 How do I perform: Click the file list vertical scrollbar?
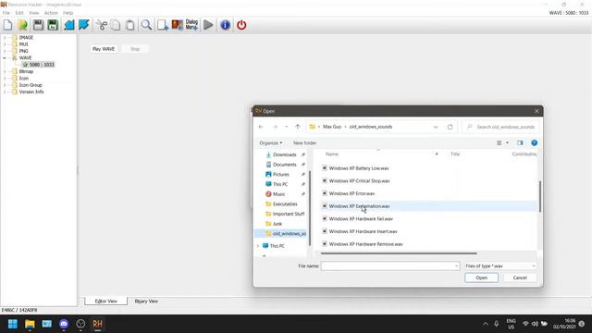click(540, 196)
